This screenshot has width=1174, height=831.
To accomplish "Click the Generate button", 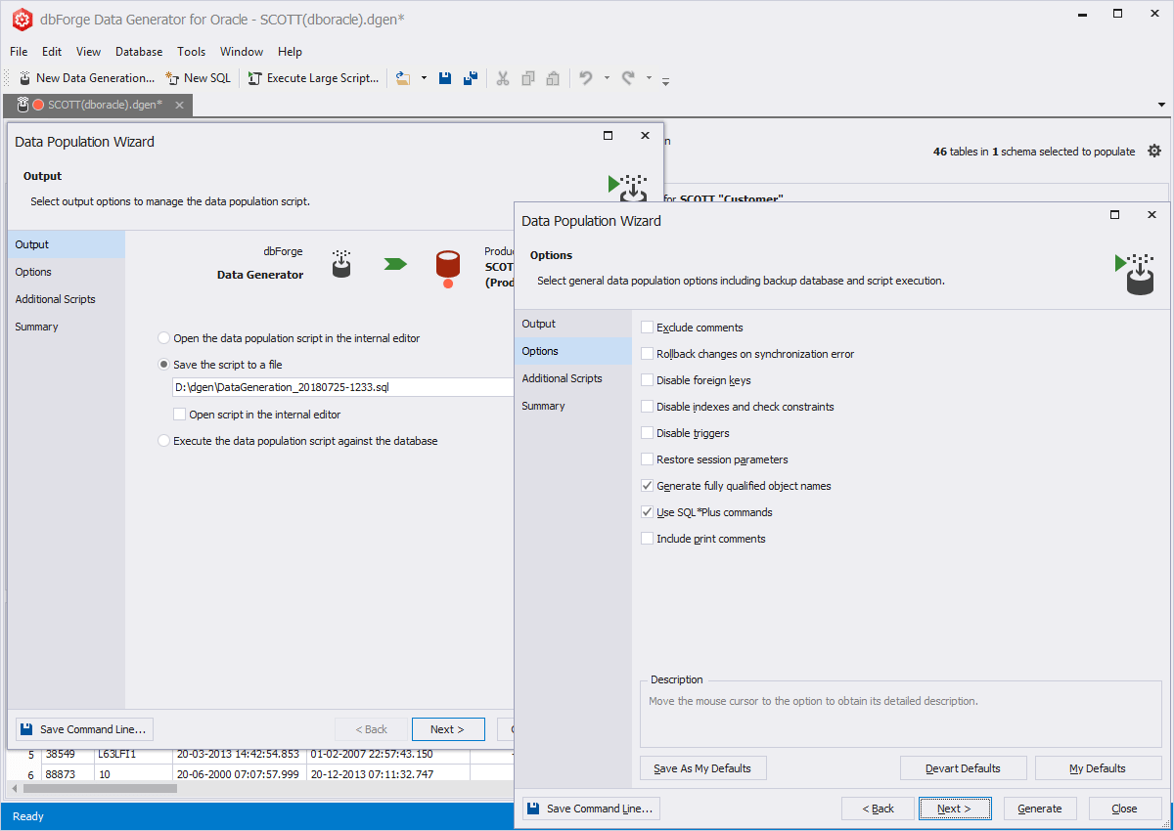I will (x=1039, y=808).
